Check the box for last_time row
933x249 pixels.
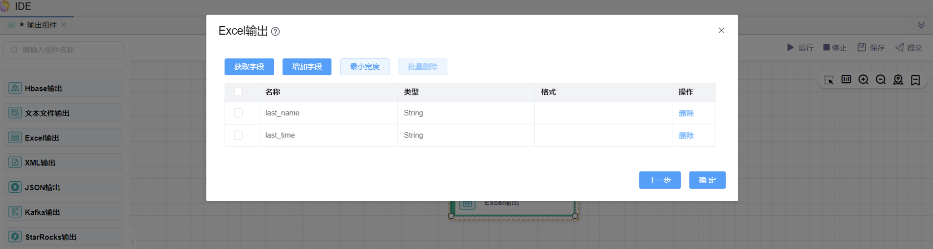pyautogui.click(x=238, y=135)
